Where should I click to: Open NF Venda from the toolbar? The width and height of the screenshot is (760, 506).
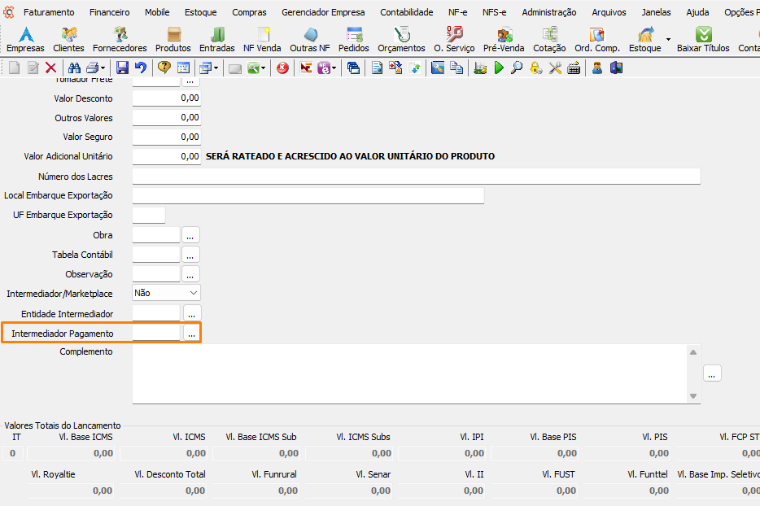tap(262, 40)
